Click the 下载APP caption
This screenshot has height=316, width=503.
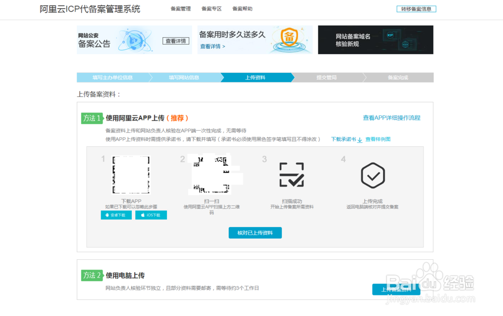pyautogui.click(x=131, y=201)
